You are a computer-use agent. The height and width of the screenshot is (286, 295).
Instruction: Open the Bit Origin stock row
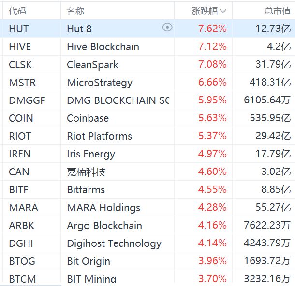point(88,261)
